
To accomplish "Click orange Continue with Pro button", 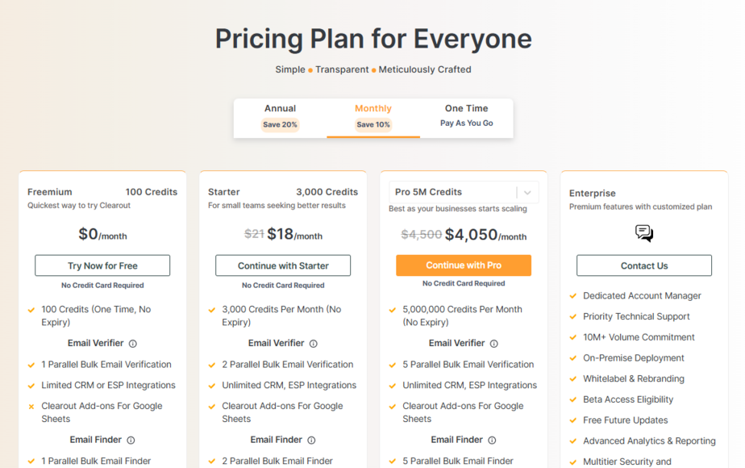I will (x=464, y=265).
